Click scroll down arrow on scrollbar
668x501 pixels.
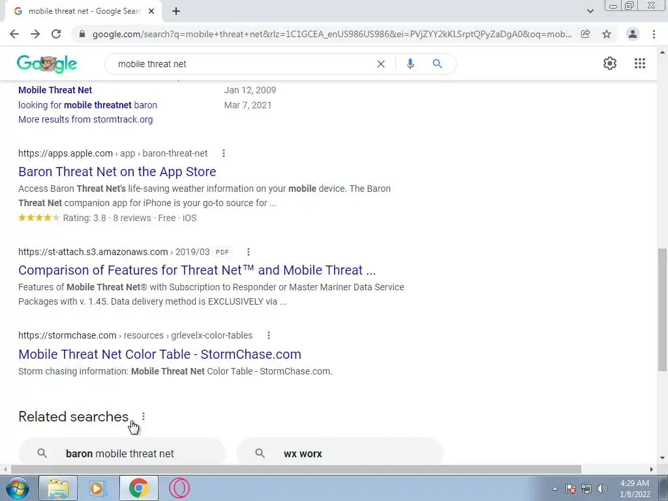coord(663,459)
